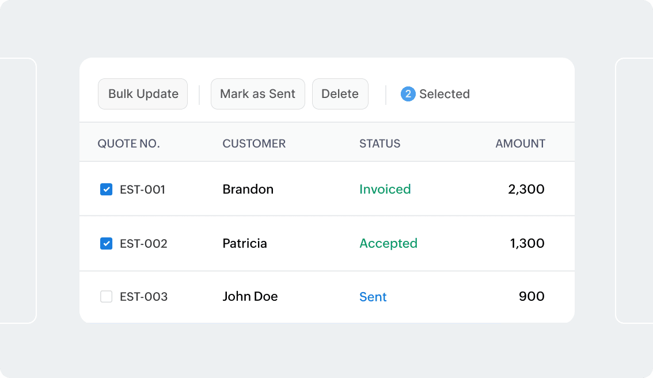
Task: Sort by the QUOTE NO. column header
Action: pyautogui.click(x=129, y=143)
